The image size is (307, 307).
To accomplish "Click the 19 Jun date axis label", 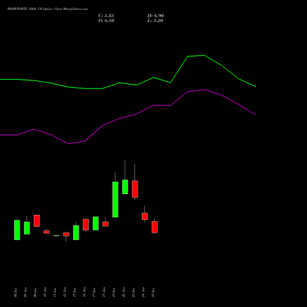I will pyautogui.click(x=114, y=292).
